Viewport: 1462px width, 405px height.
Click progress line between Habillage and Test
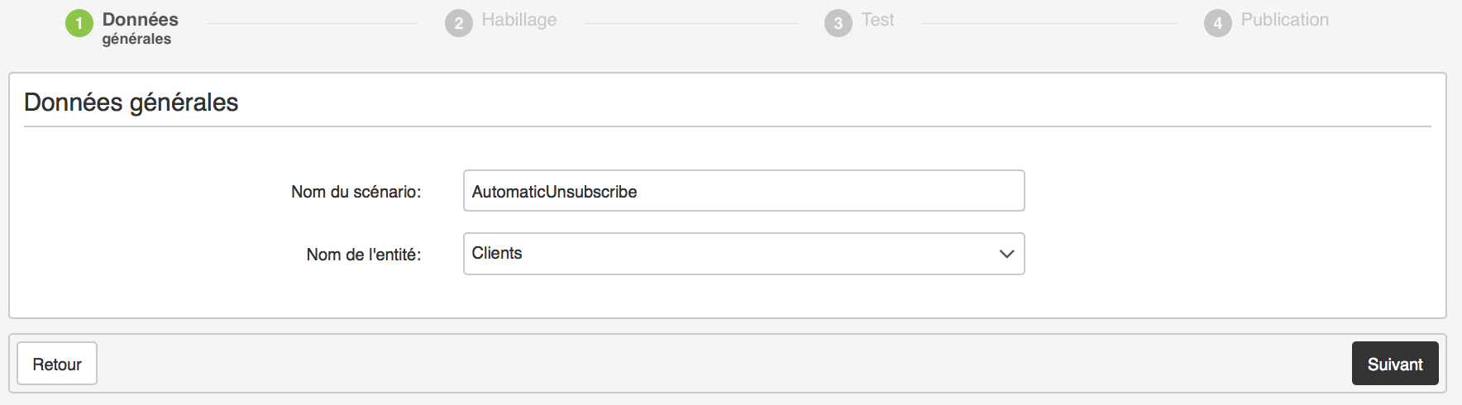691,23
